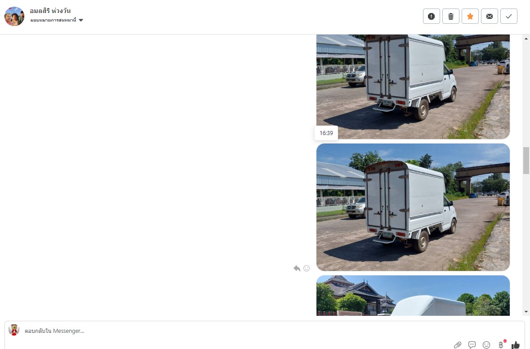
Task: Click the chat scrollbar up arrow
Action: tap(526, 39)
